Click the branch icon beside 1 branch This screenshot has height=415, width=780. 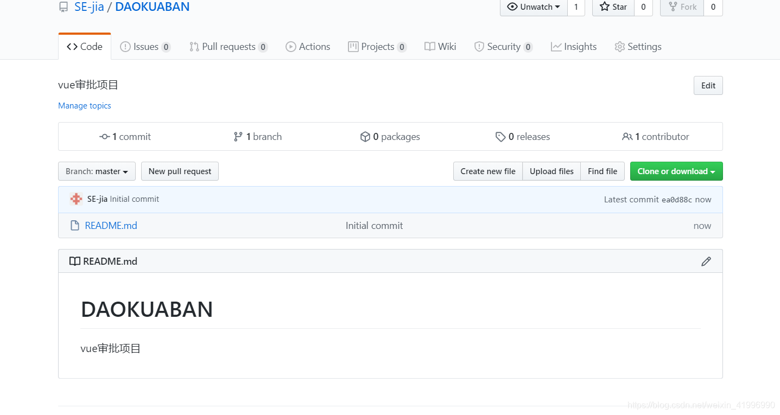[238, 137]
